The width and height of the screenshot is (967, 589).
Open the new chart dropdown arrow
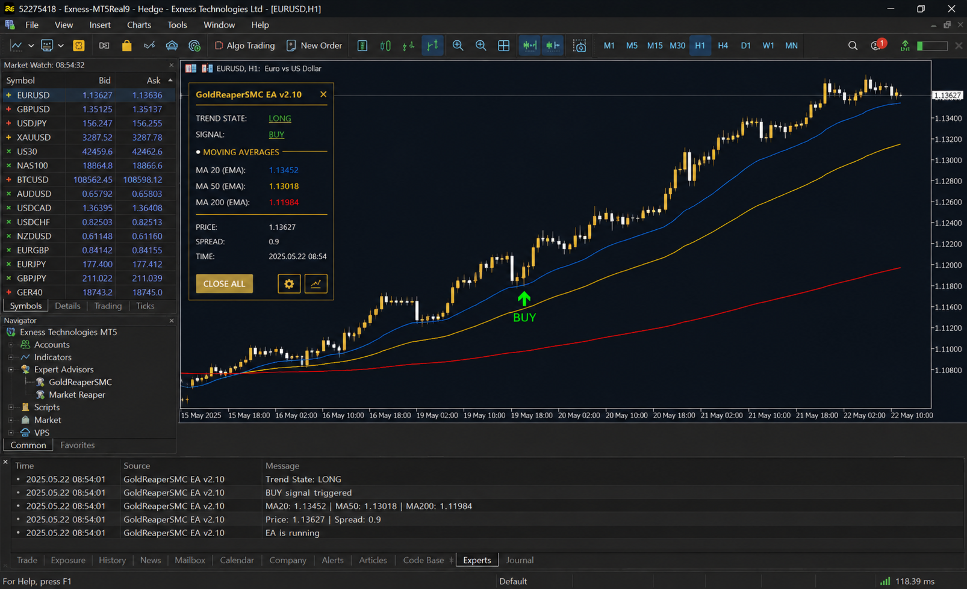coord(31,46)
